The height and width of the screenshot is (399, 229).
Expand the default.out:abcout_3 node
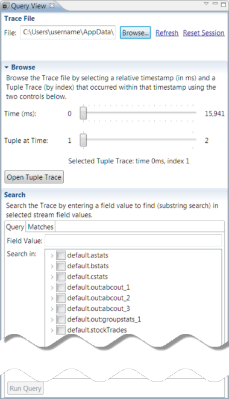click(52, 309)
